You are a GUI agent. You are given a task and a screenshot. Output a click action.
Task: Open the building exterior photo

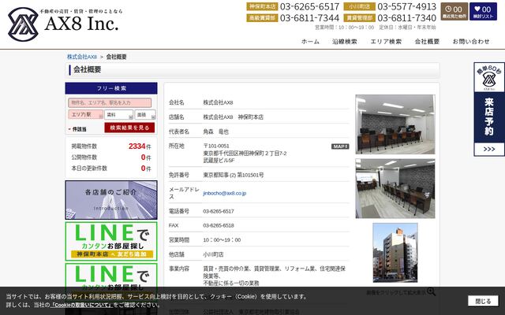(395, 253)
